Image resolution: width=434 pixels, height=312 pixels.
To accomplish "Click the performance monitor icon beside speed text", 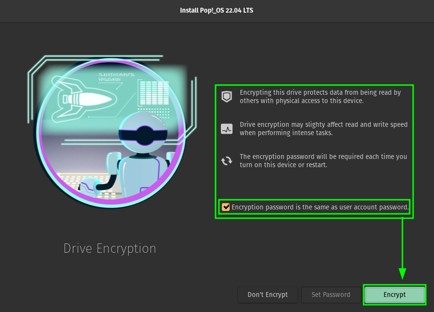I will [x=226, y=129].
